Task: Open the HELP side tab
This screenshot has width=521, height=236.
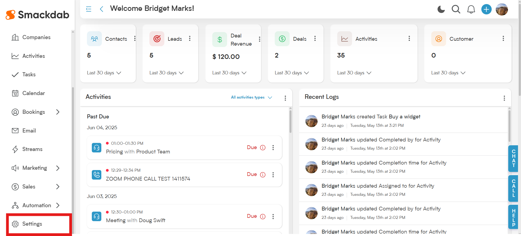Action: point(513,217)
